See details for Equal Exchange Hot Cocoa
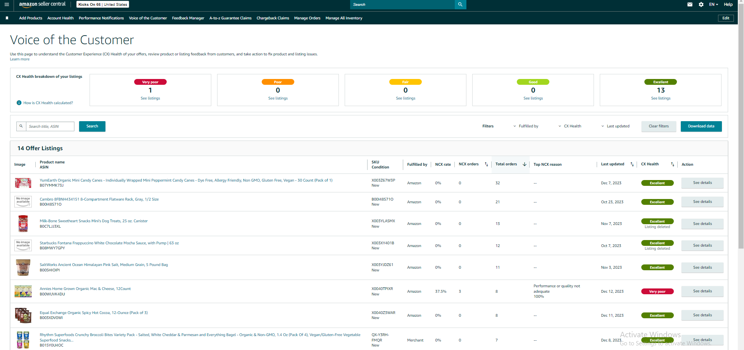This screenshot has width=744, height=350. pyautogui.click(x=703, y=315)
